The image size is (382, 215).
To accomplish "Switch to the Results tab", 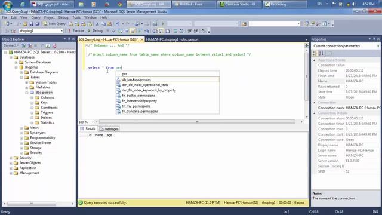I will (x=88, y=128).
